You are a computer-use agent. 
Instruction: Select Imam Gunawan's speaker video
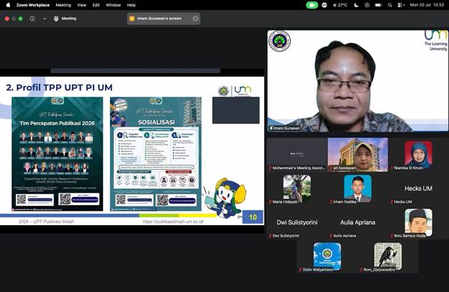point(358,81)
